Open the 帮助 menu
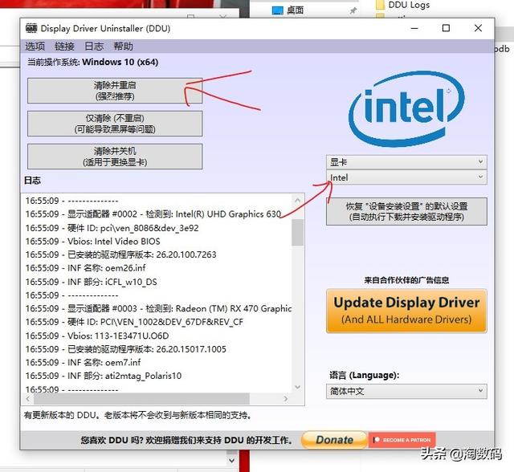This screenshot has height=472, width=514. [123, 47]
